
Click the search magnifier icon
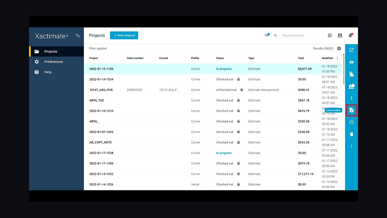275,36
